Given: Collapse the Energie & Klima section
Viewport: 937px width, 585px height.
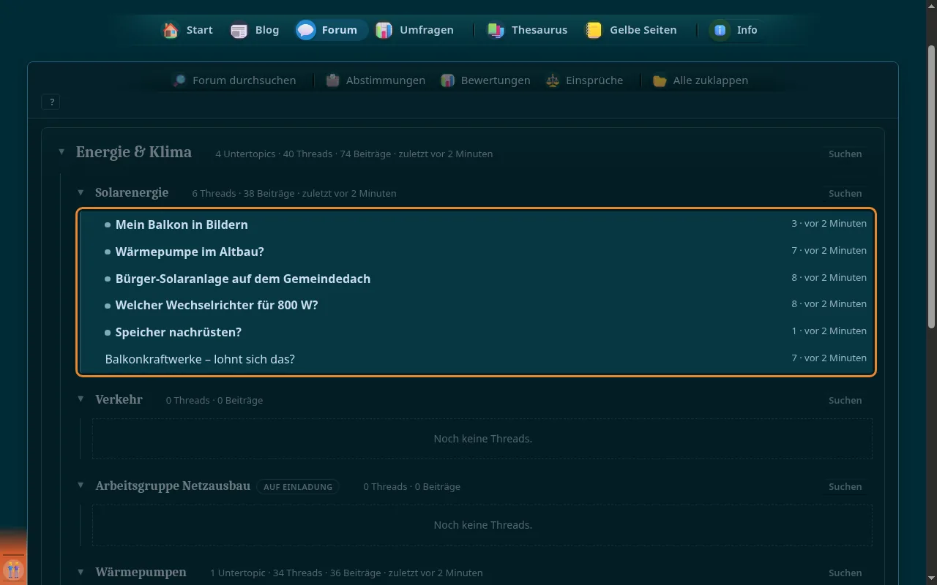Looking at the screenshot, I should click(61, 152).
